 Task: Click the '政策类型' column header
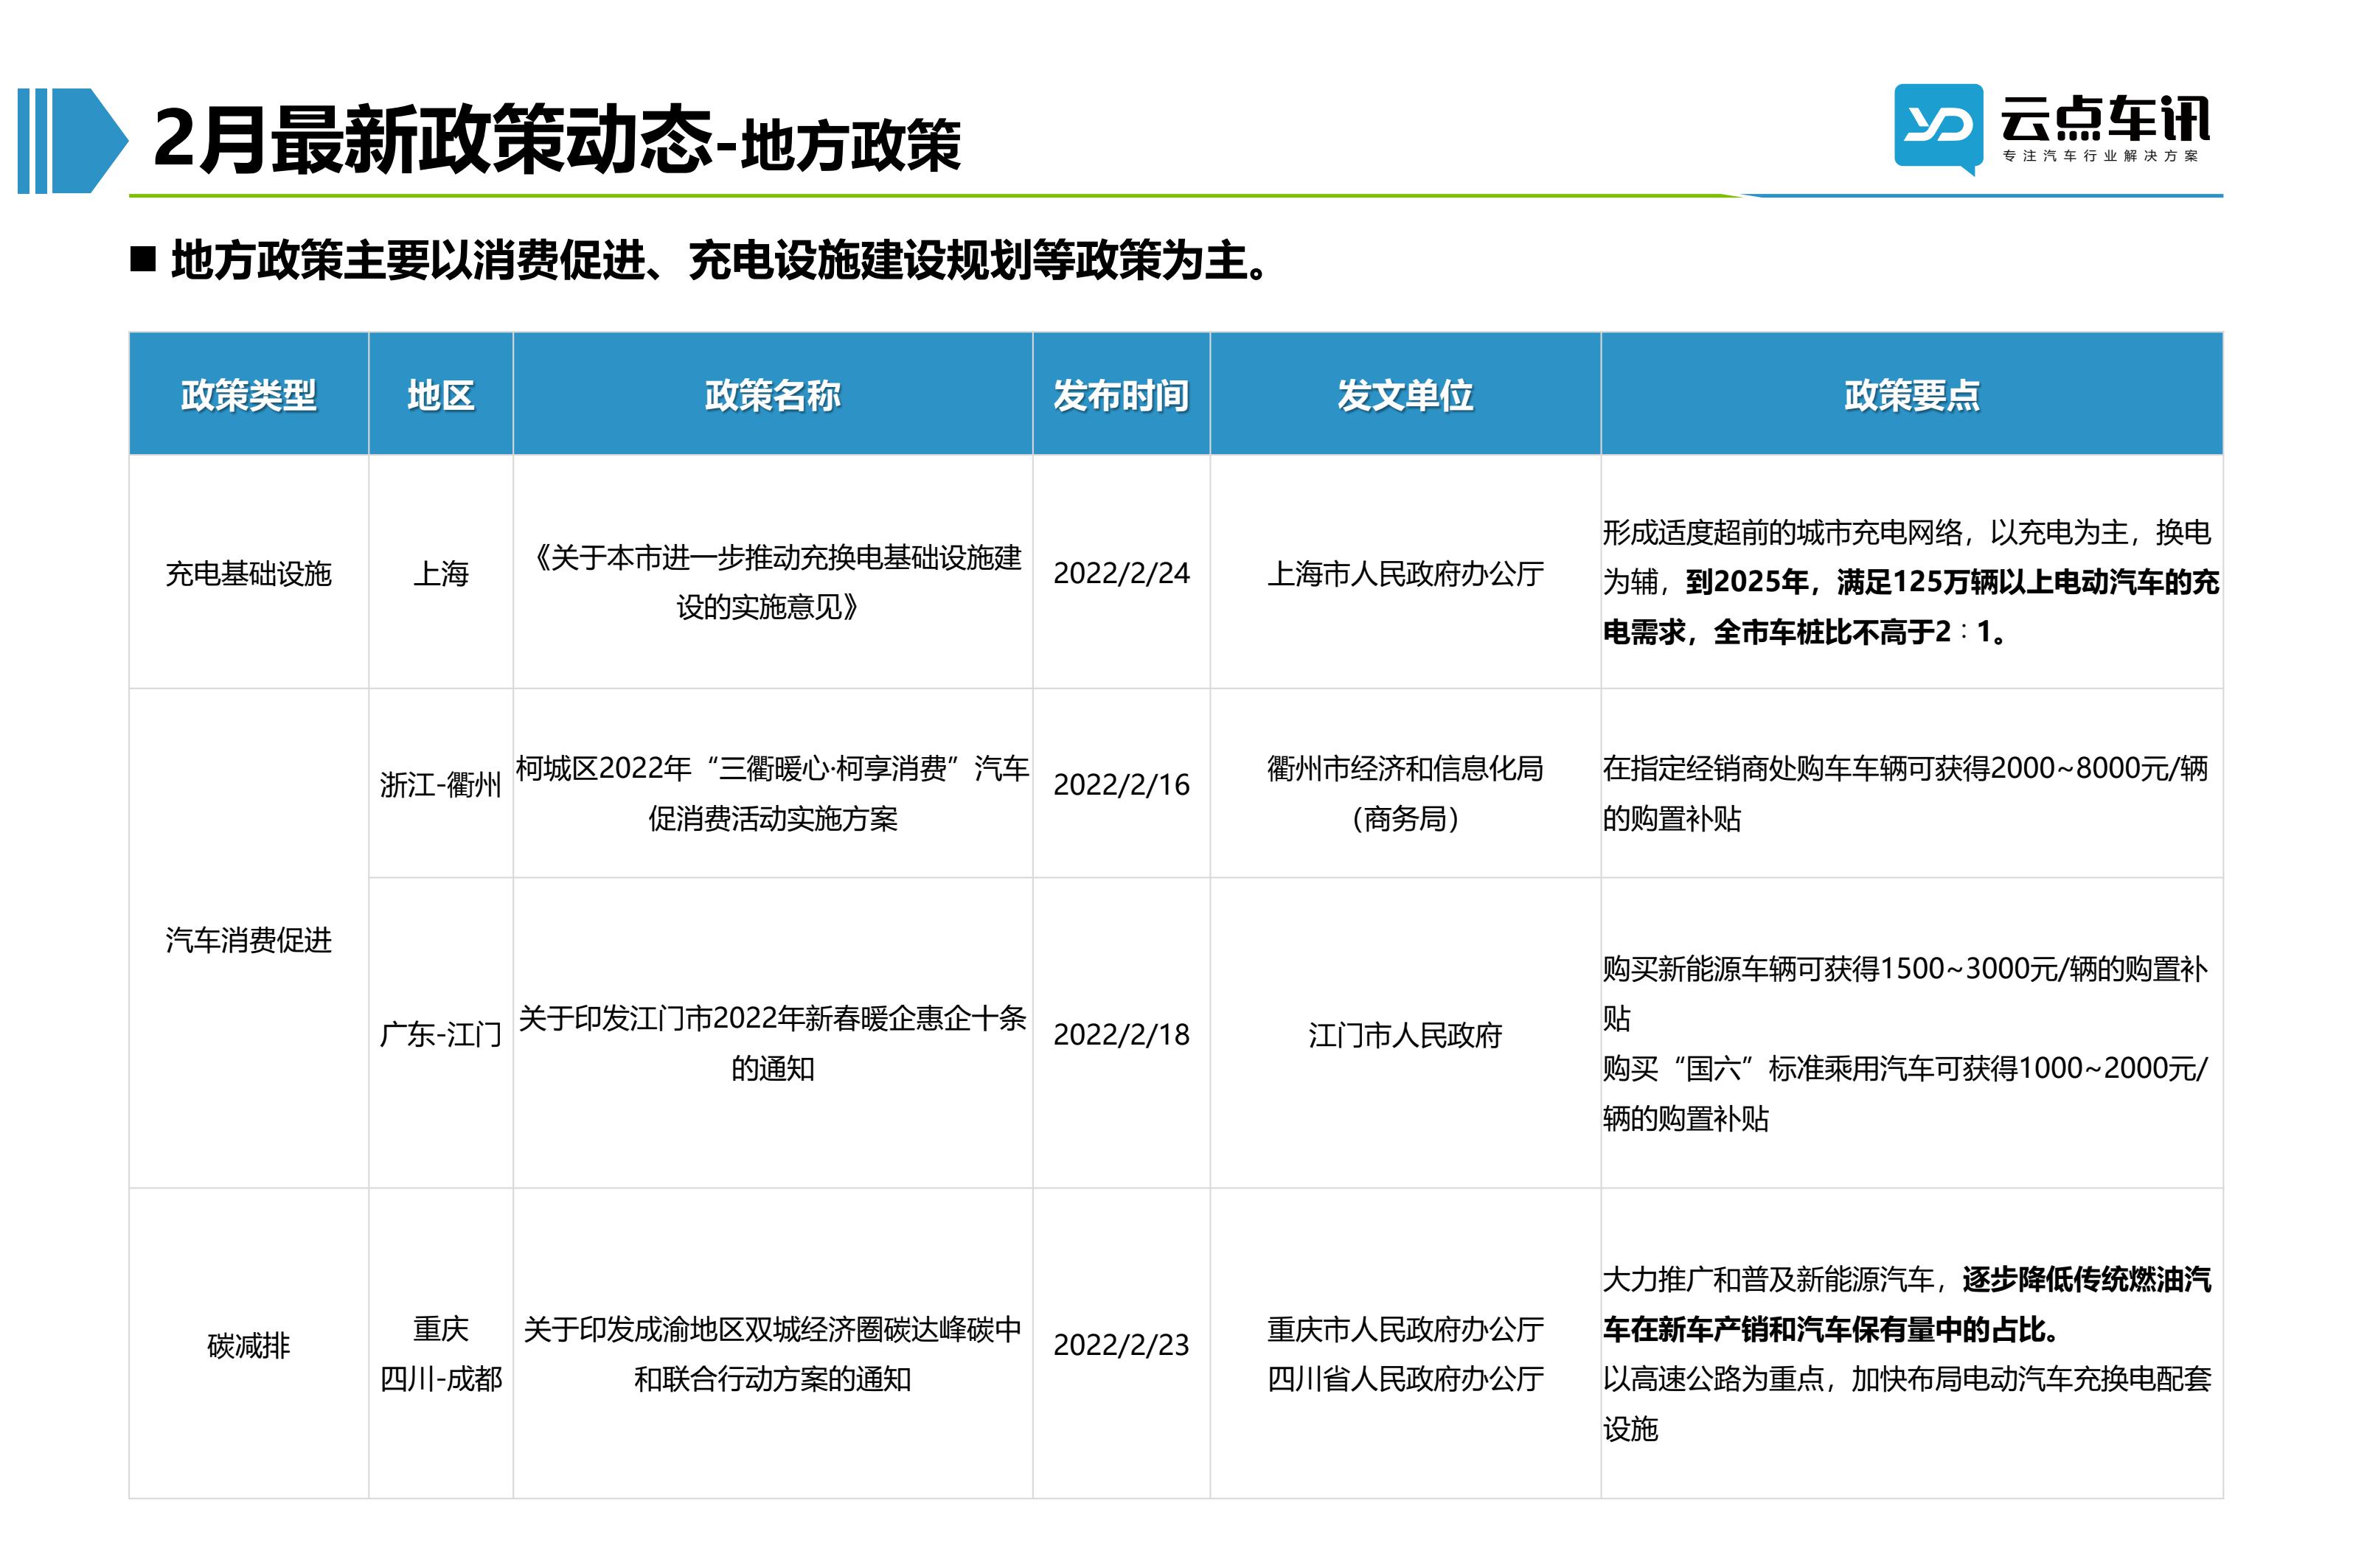pyautogui.click(x=248, y=395)
